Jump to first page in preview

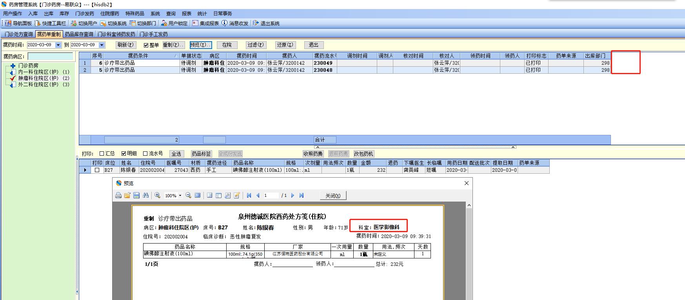(249, 195)
